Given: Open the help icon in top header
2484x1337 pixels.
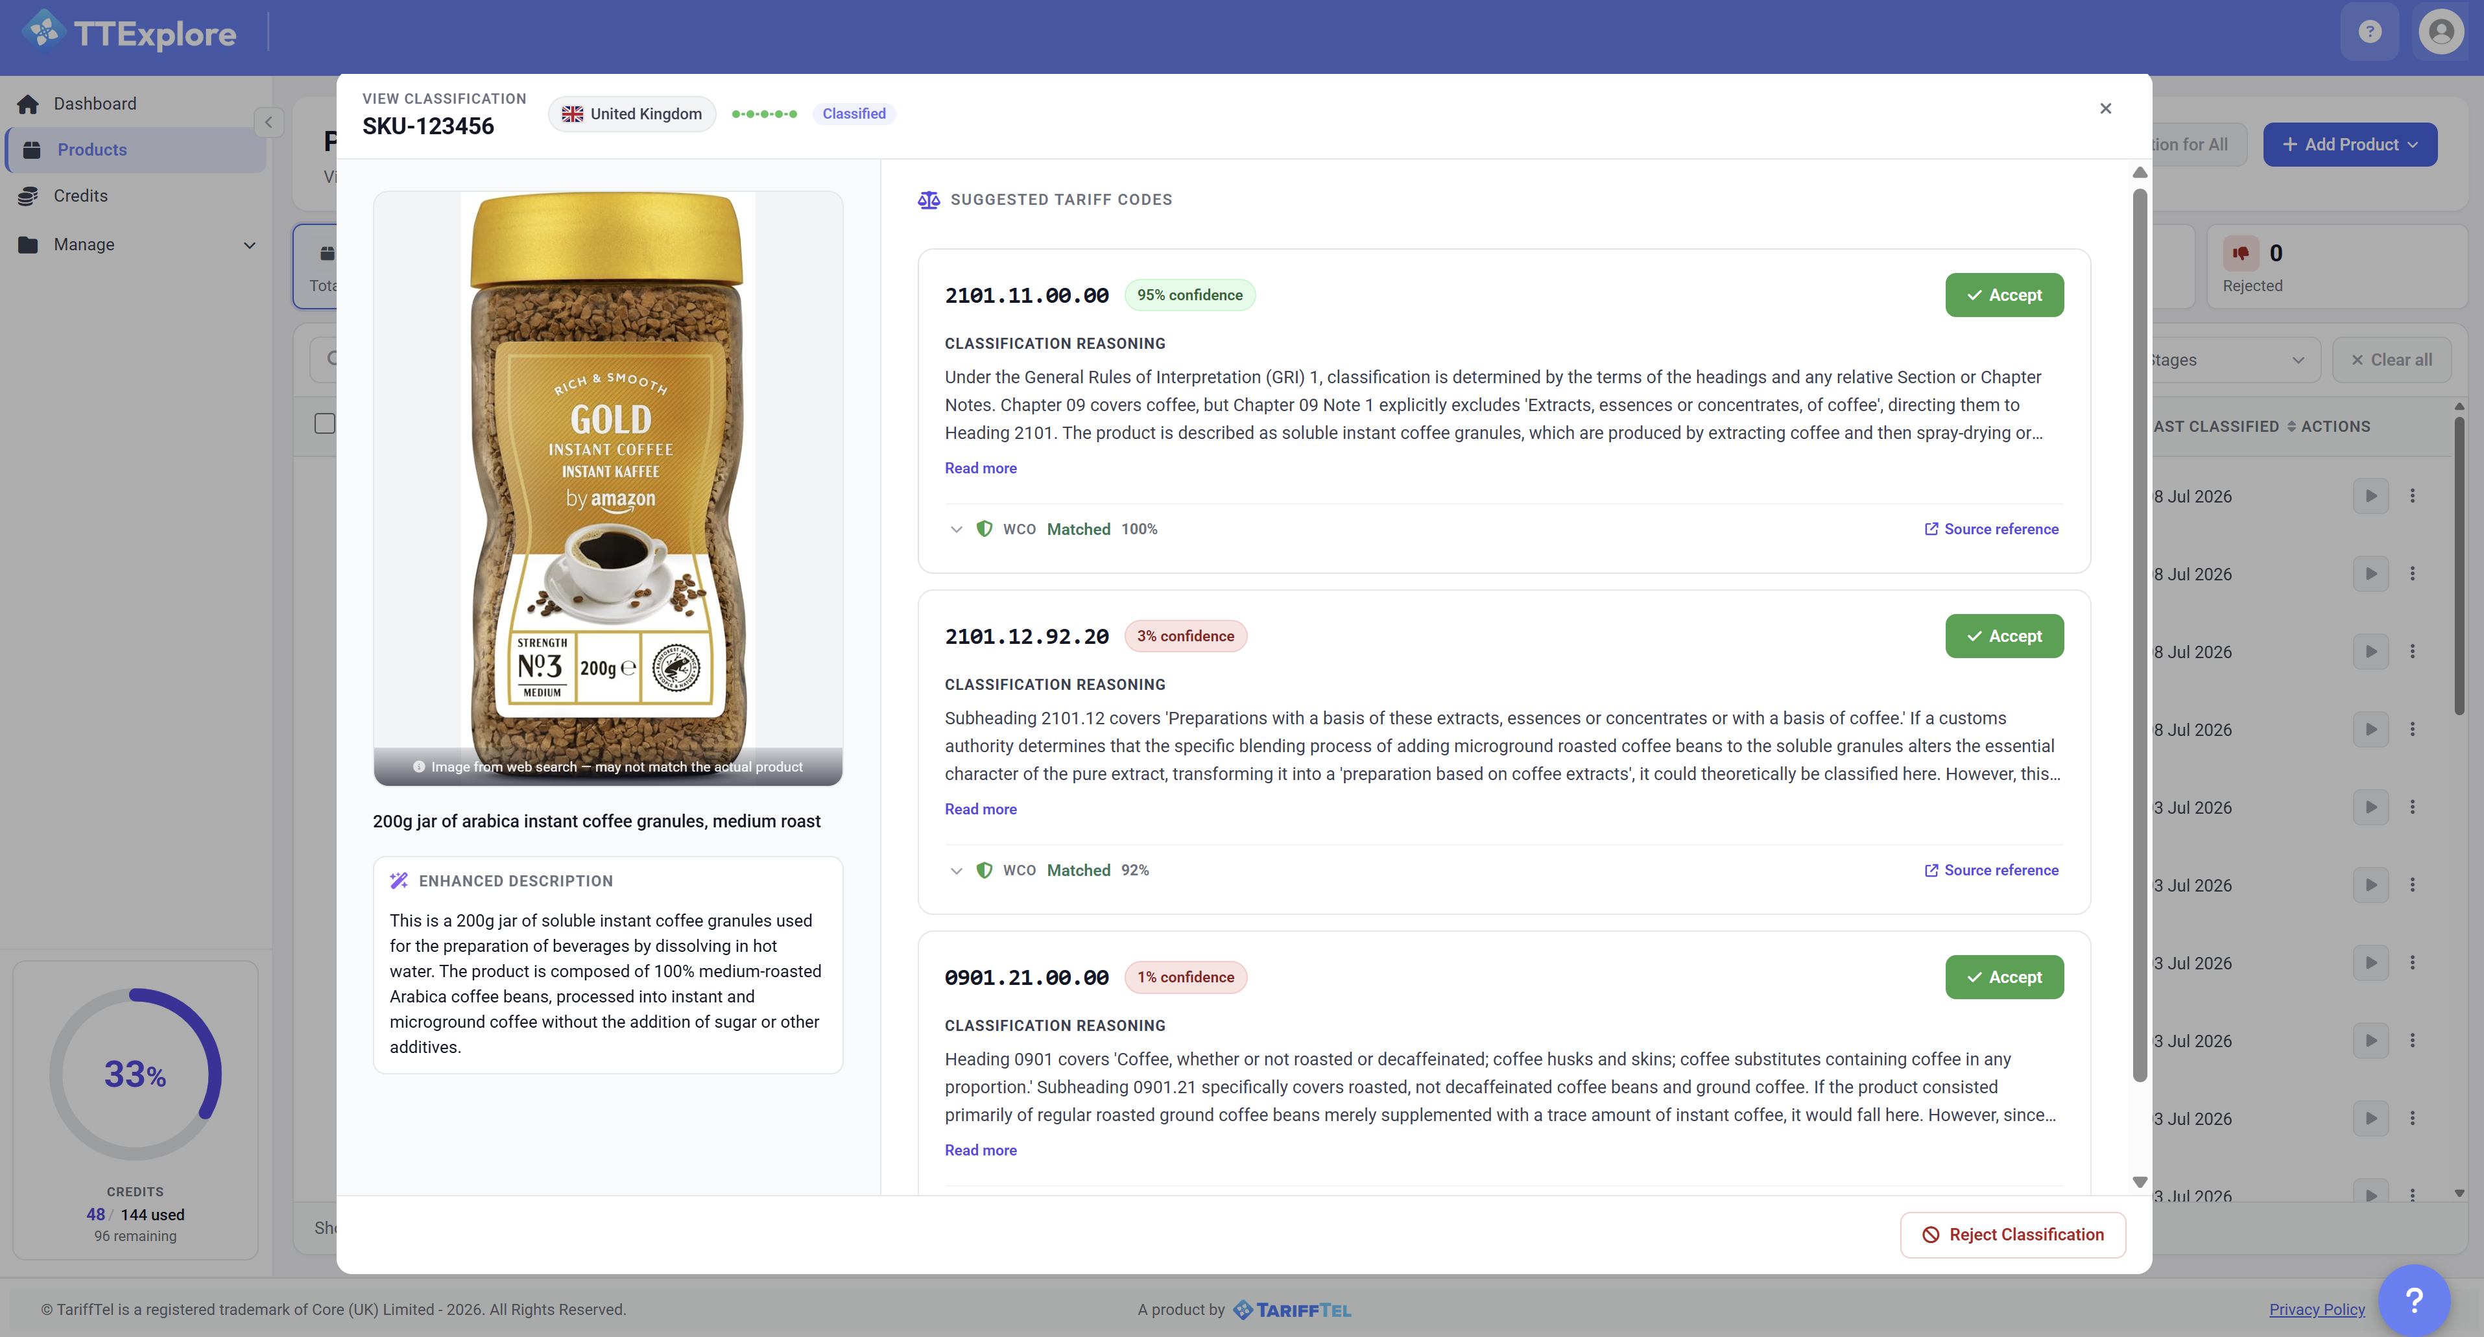Looking at the screenshot, I should (2369, 32).
